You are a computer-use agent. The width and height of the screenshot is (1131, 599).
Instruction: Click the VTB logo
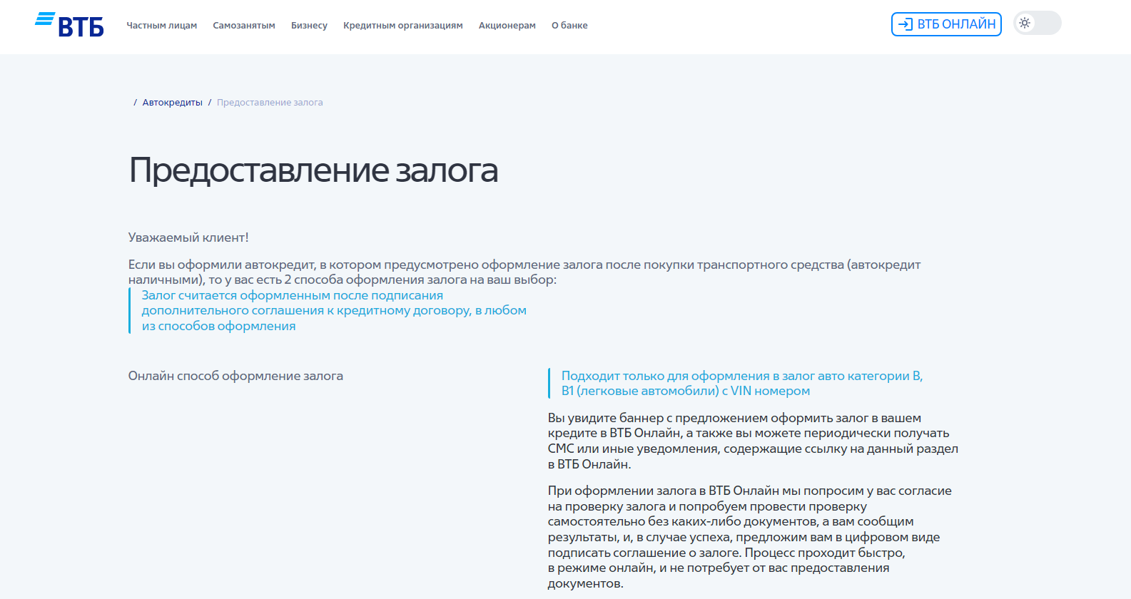pos(69,24)
